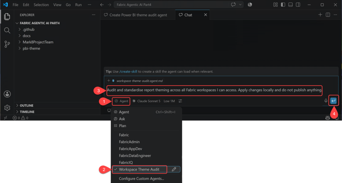Open the Explorer view in activity bar
The height and width of the screenshot is (183, 342).
(7, 17)
